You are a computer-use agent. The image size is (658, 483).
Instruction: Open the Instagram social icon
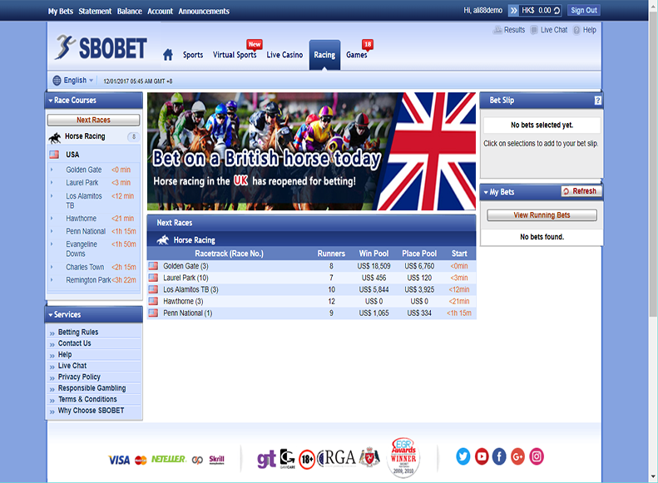tap(537, 456)
